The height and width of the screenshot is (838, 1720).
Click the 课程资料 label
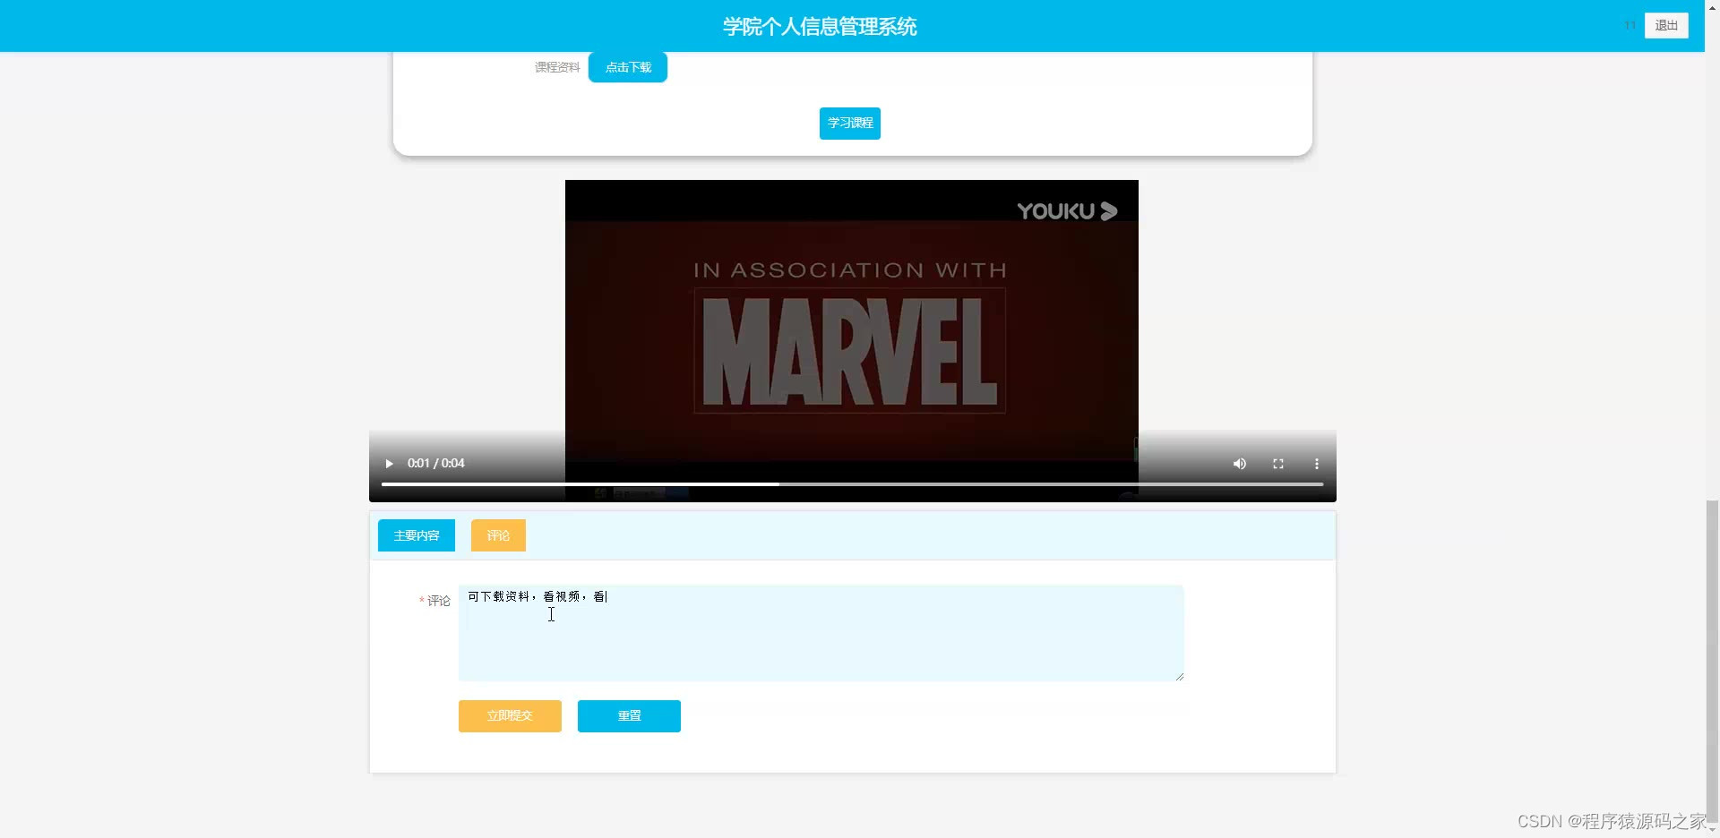[557, 67]
